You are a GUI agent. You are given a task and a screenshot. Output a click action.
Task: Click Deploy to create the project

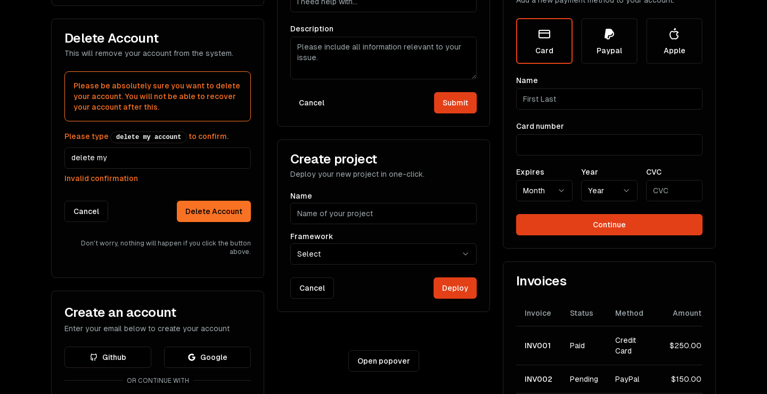pos(455,288)
